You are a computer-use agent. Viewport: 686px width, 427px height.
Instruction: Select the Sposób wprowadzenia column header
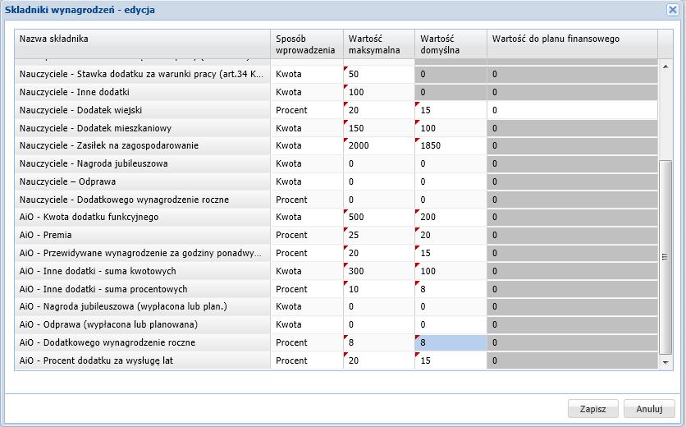[x=307, y=44]
